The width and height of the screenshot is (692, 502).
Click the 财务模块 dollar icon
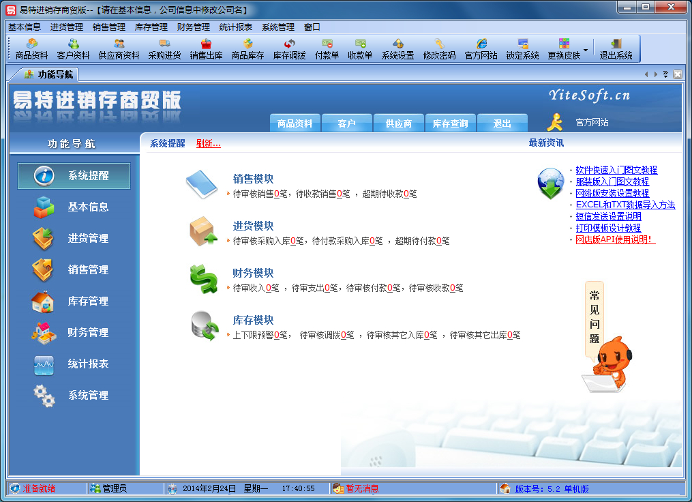(203, 278)
